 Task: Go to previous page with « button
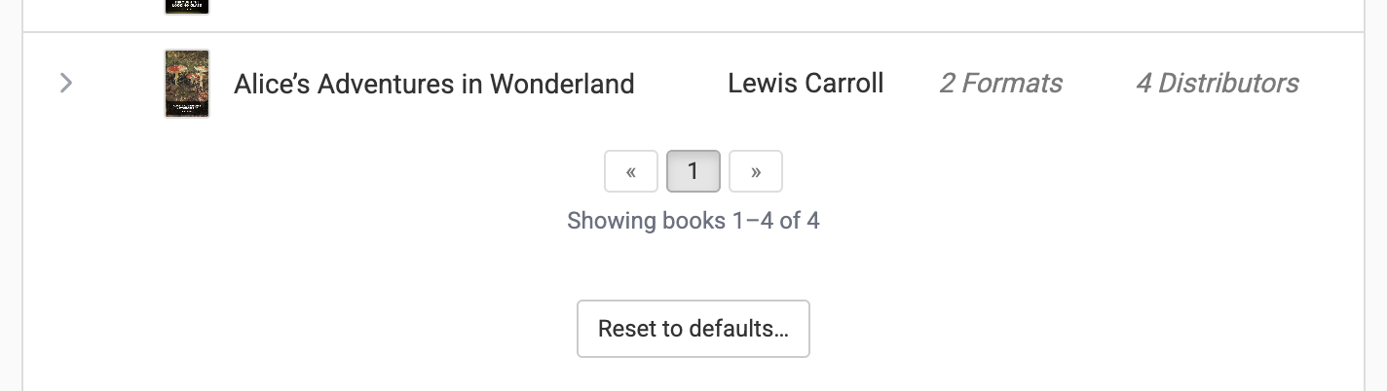coord(631,172)
